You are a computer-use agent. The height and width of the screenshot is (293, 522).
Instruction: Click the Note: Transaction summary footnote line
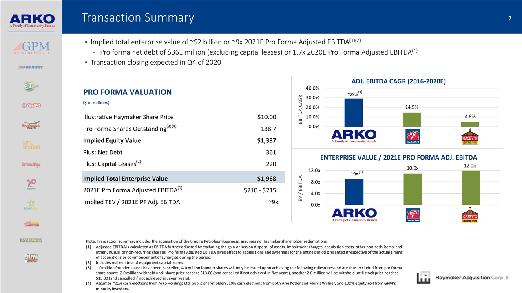(x=207, y=242)
